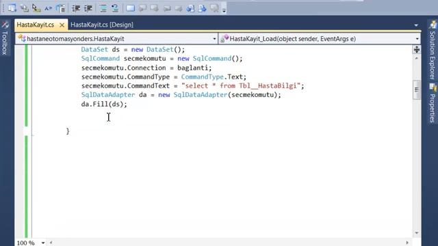Go to the next bookmark
This screenshot has width=438, height=246.
click(155, 8)
